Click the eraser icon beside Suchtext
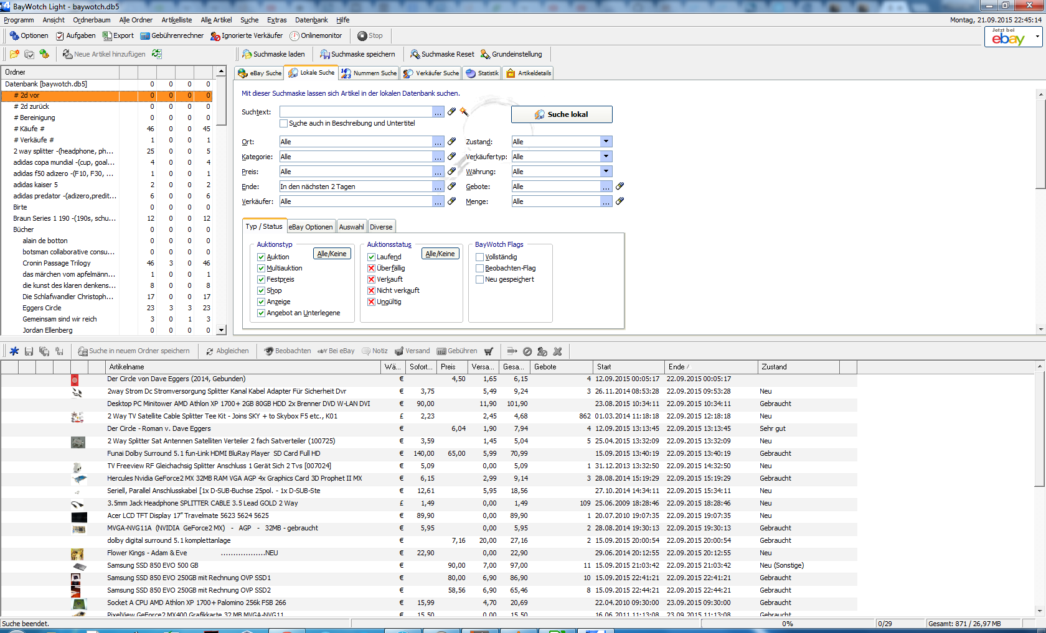Image resolution: width=1046 pixels, height=633 pixels. (452, 112)
